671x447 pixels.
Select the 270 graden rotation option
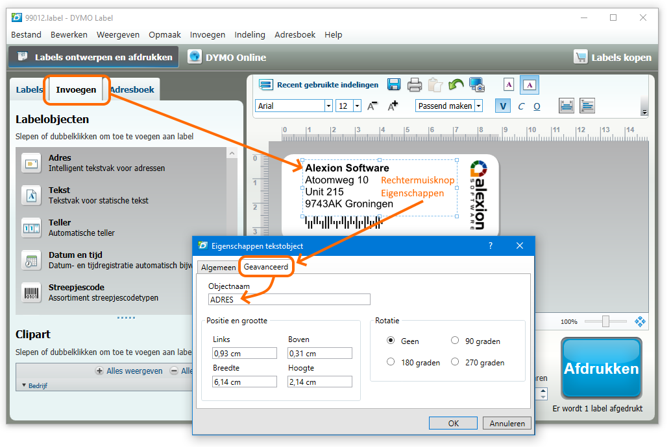coord(455,362)
